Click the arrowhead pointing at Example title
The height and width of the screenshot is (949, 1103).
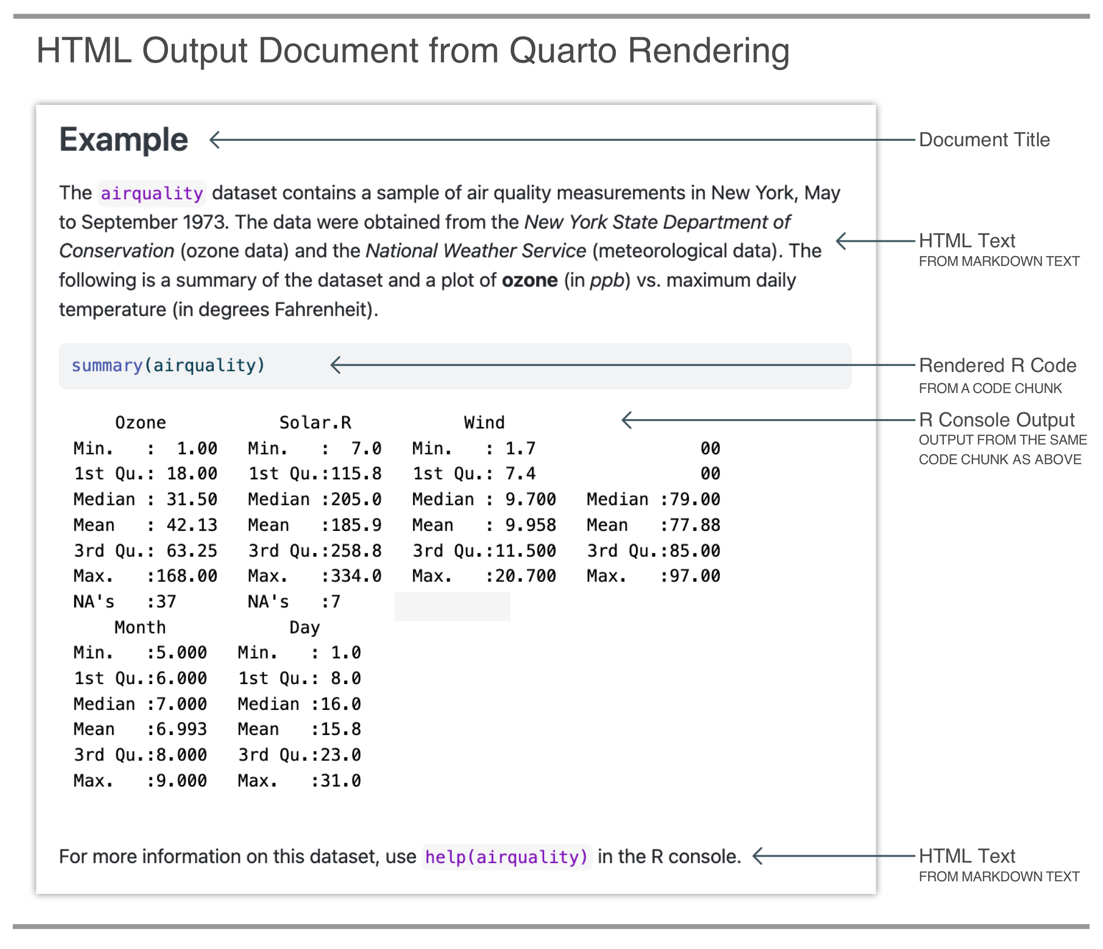pos(215,140)
